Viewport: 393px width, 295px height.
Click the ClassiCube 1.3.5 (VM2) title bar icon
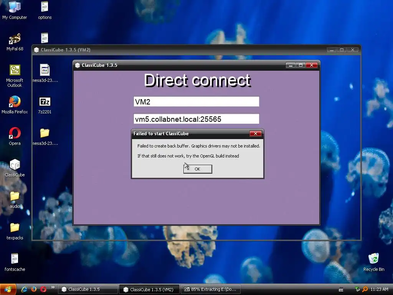(36, 50)
